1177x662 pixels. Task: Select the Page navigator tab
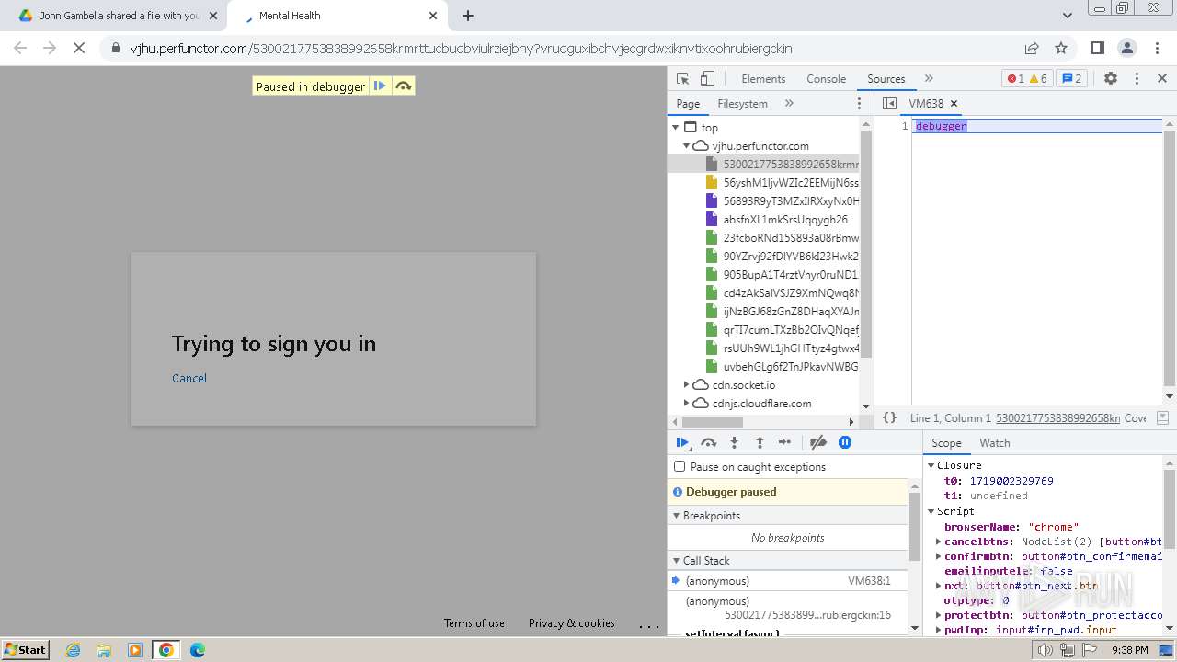click(688, 104)
